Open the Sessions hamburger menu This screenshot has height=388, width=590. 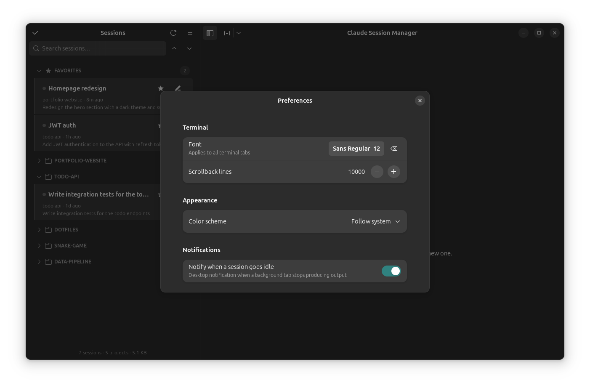[190, 33]
